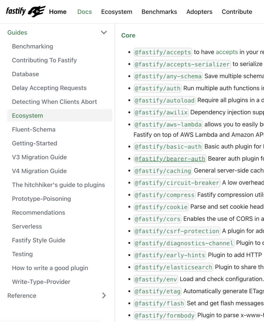
Task: Open the V4 Migration Guide
Action: (x=39, y=171)
